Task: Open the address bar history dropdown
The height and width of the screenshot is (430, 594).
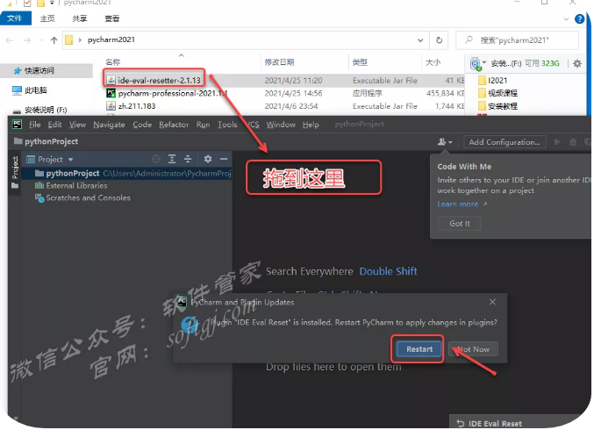Action: coord(420,40)
